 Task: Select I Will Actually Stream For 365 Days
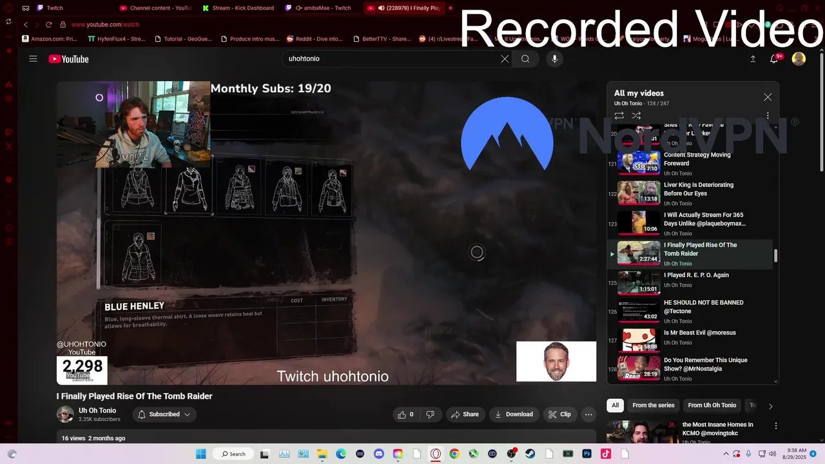690,224
